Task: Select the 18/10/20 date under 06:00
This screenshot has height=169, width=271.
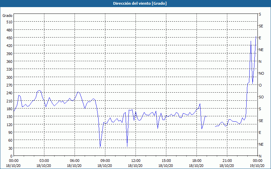Action: click(75, 166)
